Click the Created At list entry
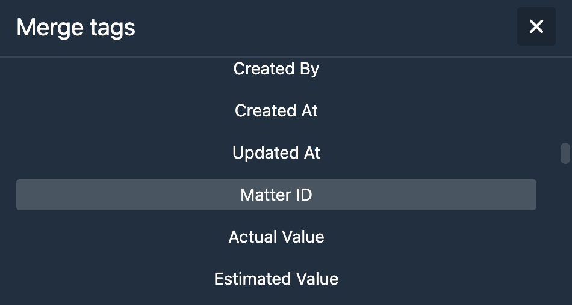The width and height of the screenshot is (572, 305). 276,111
